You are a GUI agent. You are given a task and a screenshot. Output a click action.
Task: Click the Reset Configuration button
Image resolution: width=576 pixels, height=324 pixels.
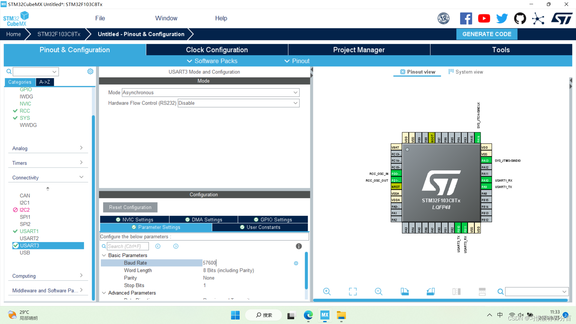(x=130, y=207)
